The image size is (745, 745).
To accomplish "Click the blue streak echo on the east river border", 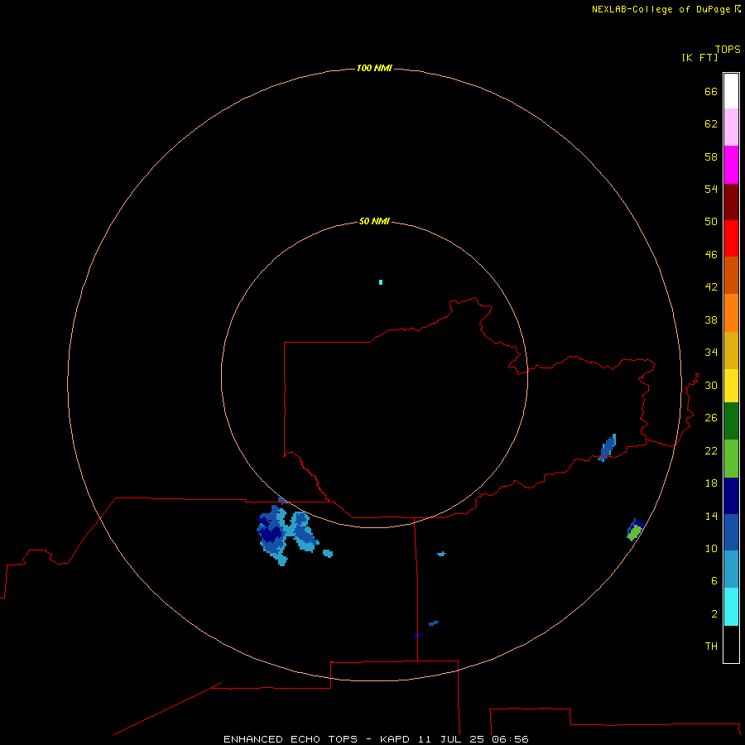I will click(608, 447).
